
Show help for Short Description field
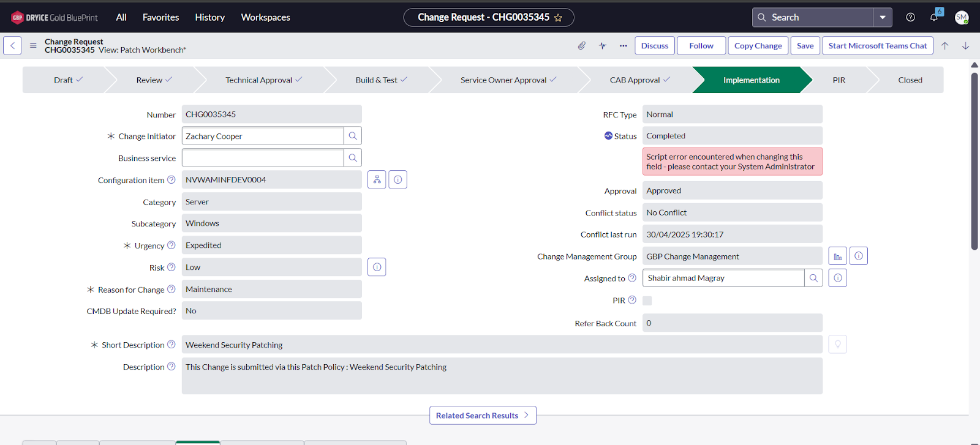pos(171,344)
